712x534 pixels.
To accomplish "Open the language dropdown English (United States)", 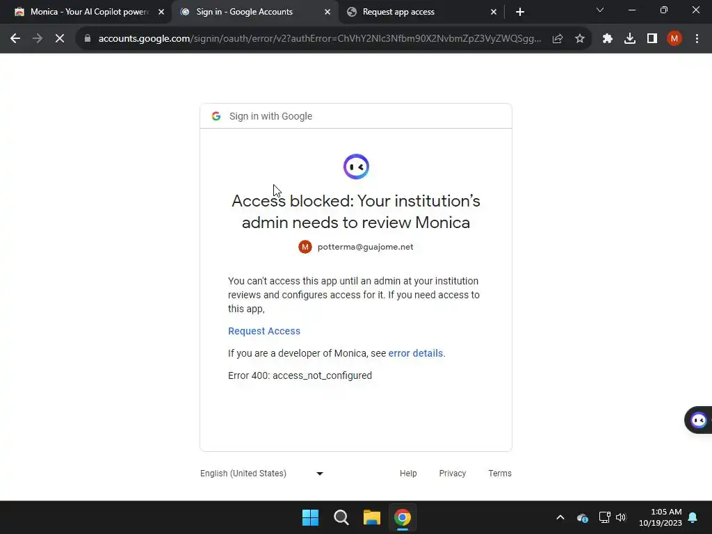I will (x=262, y=473).
